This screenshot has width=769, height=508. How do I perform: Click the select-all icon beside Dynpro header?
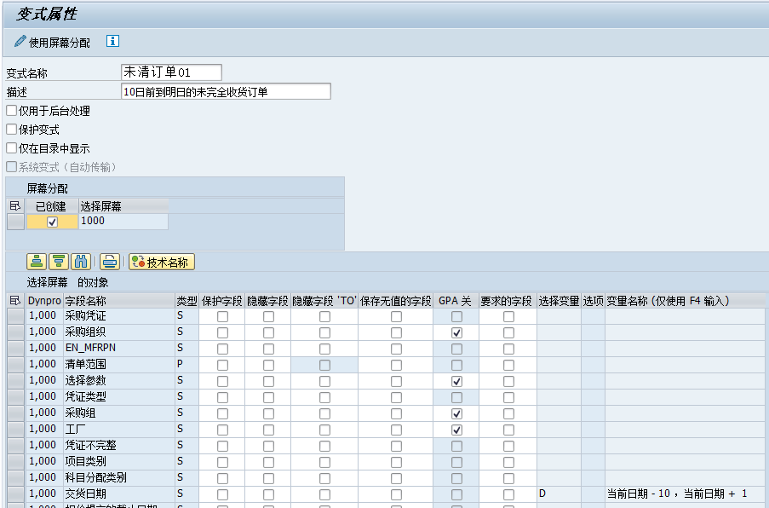pos(15,300)
